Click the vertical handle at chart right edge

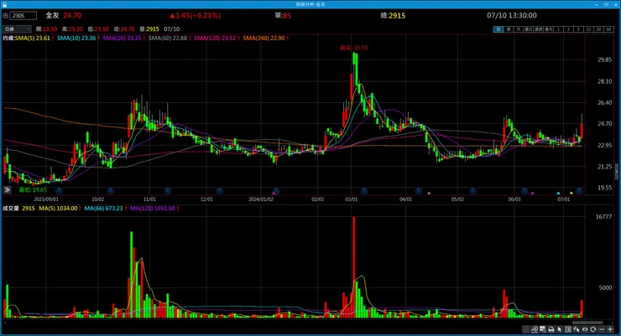pyautogui.click(x=616, y=172)
